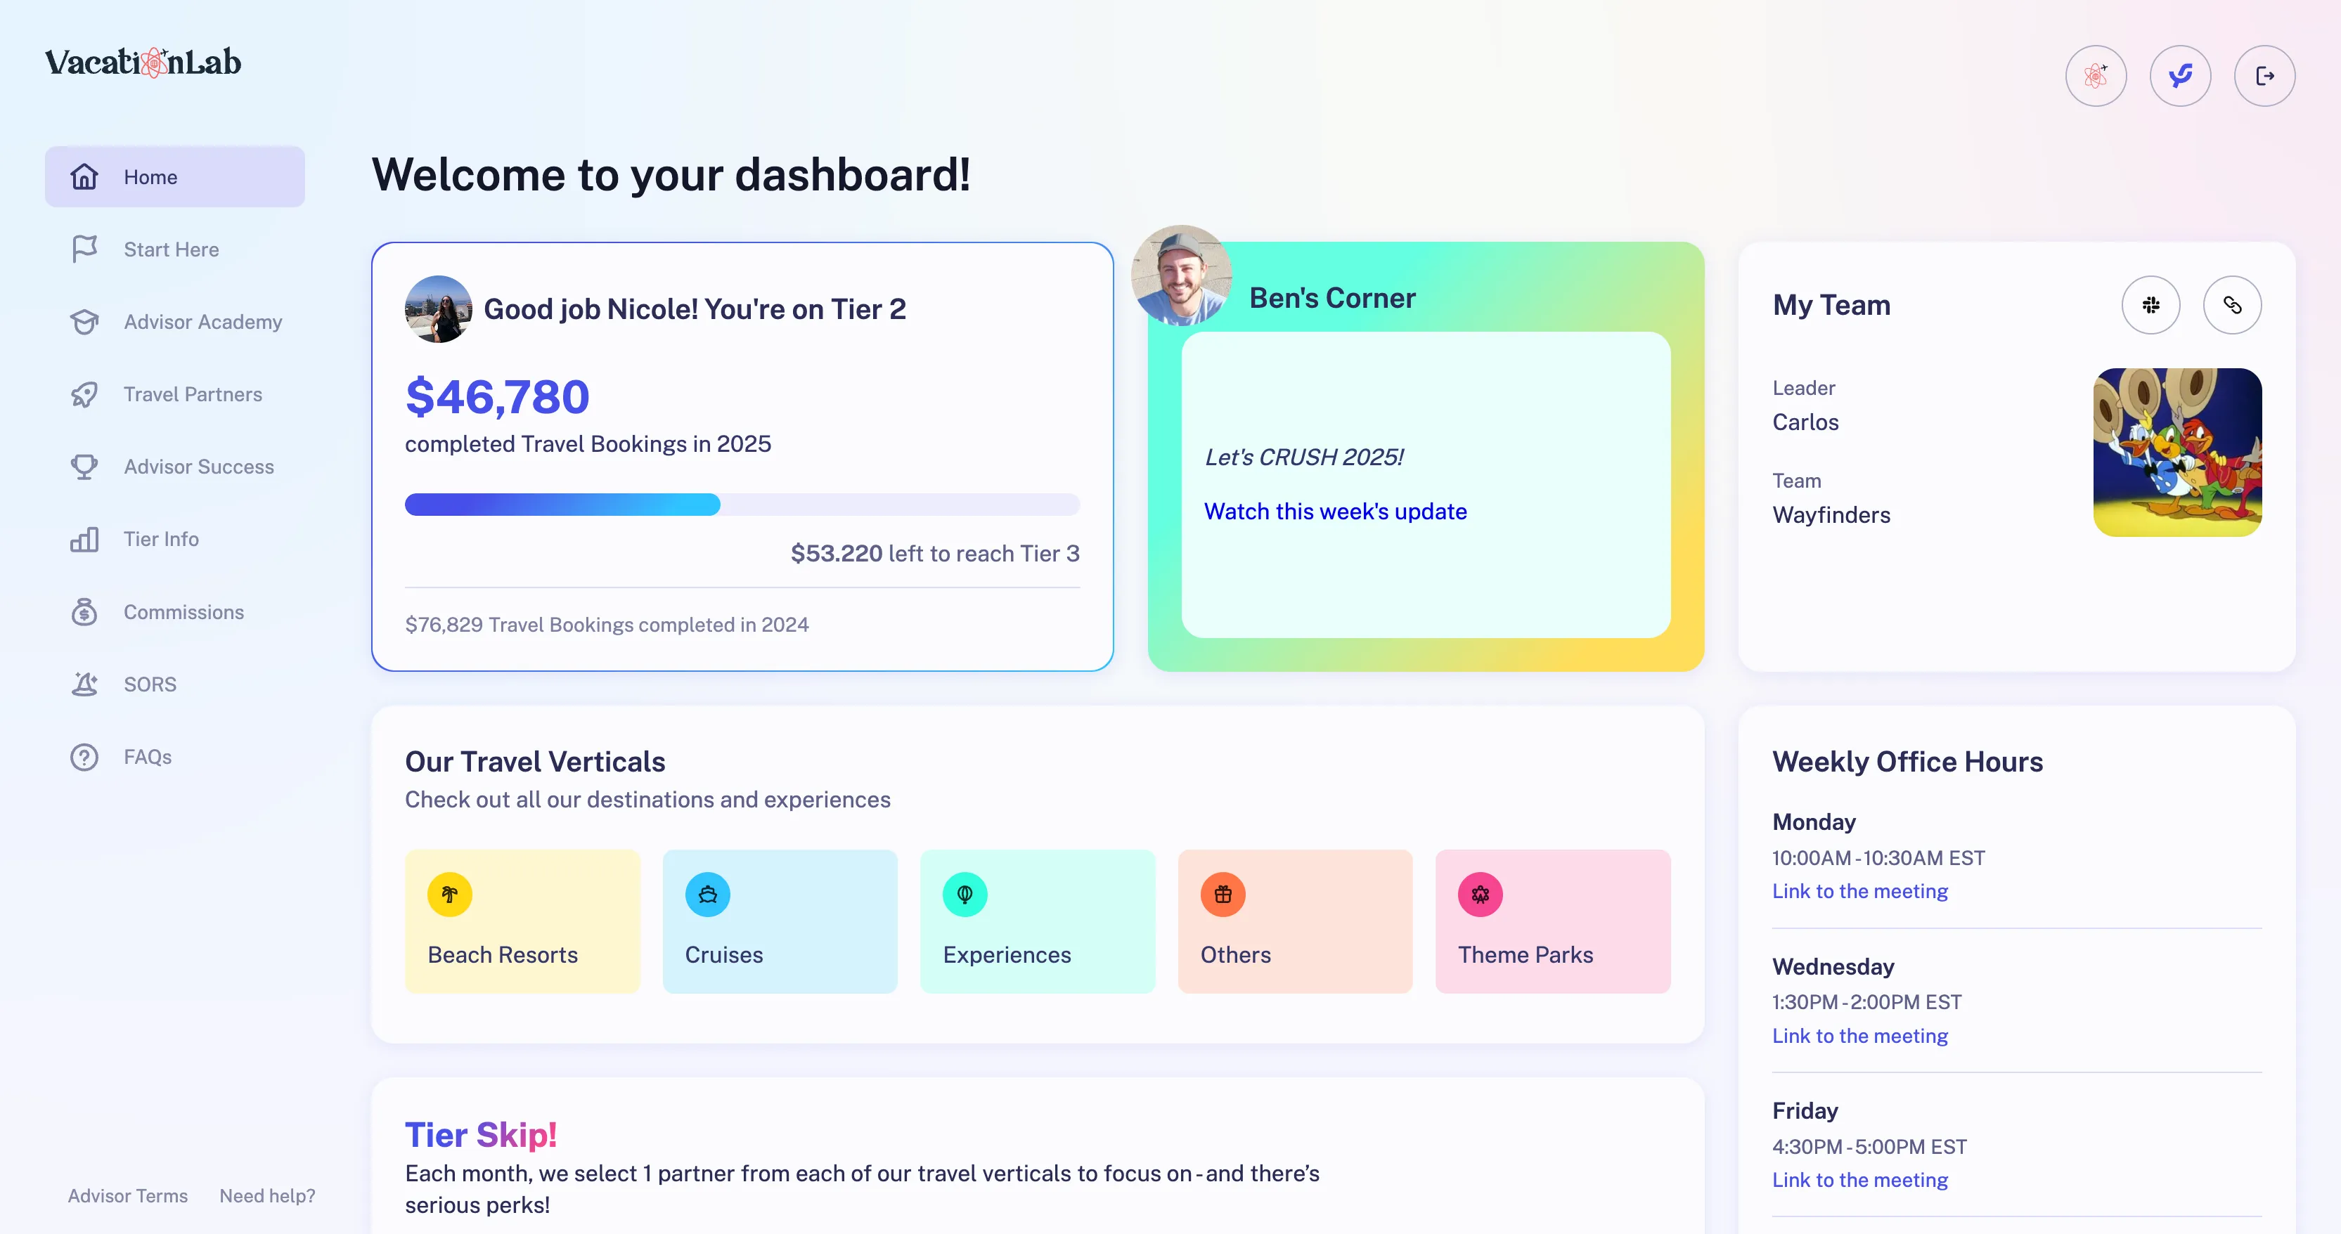Open Commissions from the sidebar
2341x1234 pixels.
click(x=183, y=611)
